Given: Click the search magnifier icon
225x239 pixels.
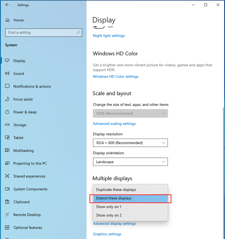Looking at the screenshot, I should (x=78, y=33).
